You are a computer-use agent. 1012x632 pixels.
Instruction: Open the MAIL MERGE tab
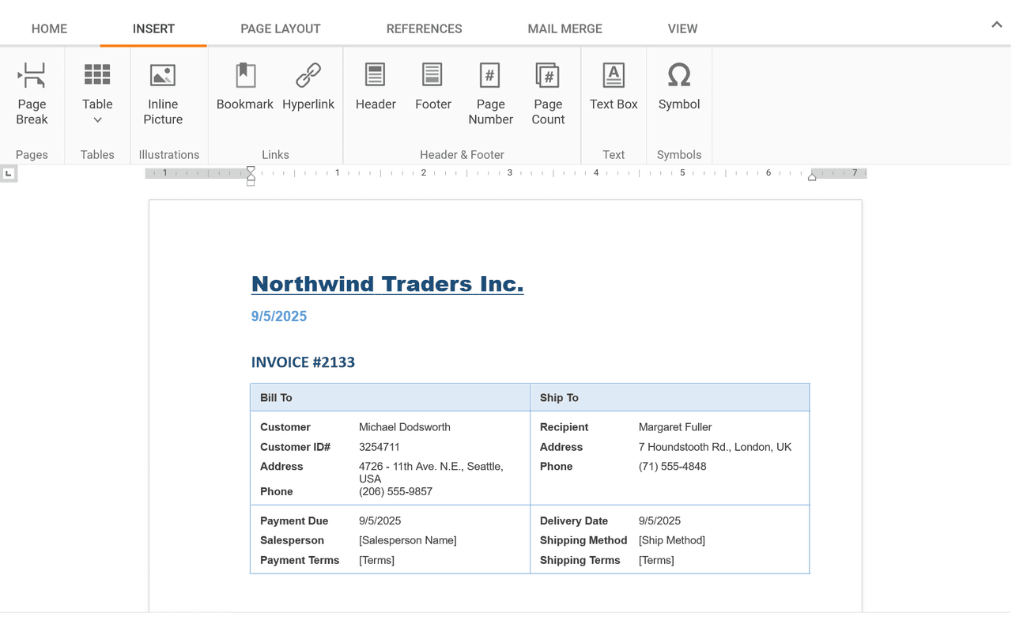565,28
